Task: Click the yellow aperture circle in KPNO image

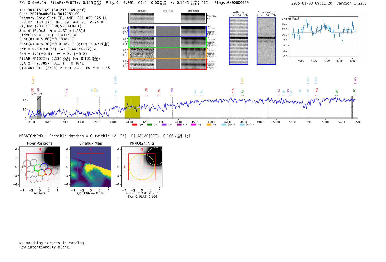Action: coord(142,167)
